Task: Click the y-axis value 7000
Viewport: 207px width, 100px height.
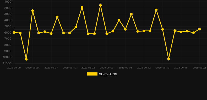Action: coord(8,39)
